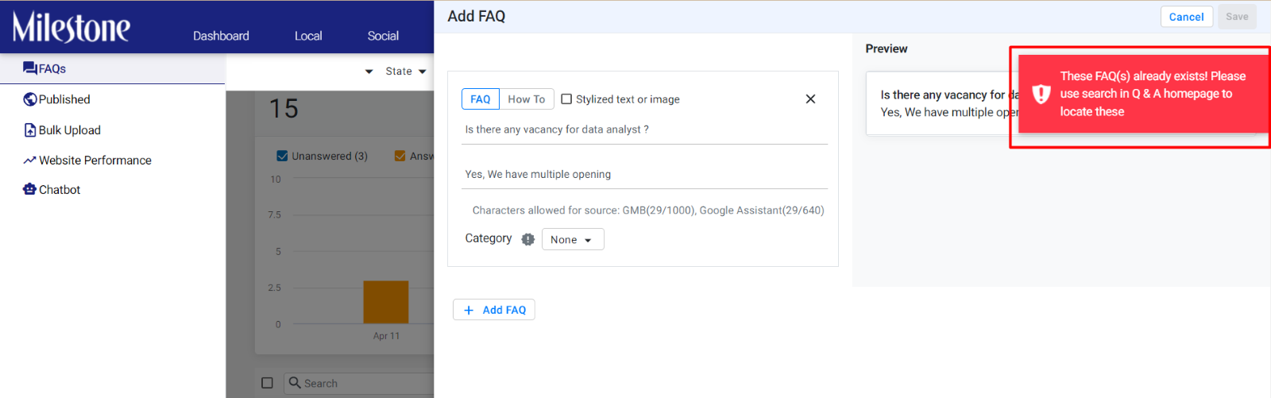Image resolution: width=1271 pixels, height=398 pixels.
Task: Switch to the How To tab
Action: click(x=526, y=99)
